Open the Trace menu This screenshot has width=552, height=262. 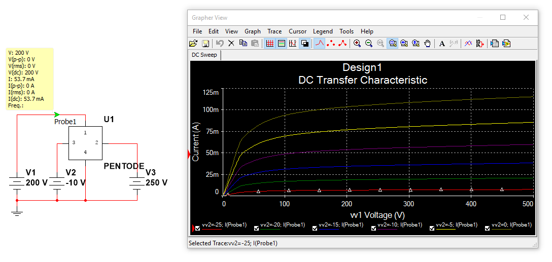tap(274, 31)
